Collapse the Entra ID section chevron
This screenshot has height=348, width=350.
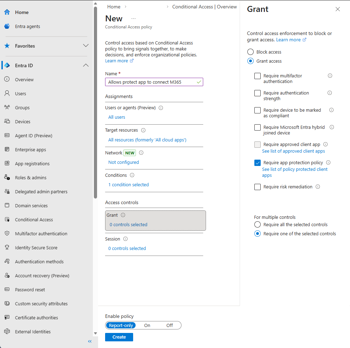[x=86, y=65]
